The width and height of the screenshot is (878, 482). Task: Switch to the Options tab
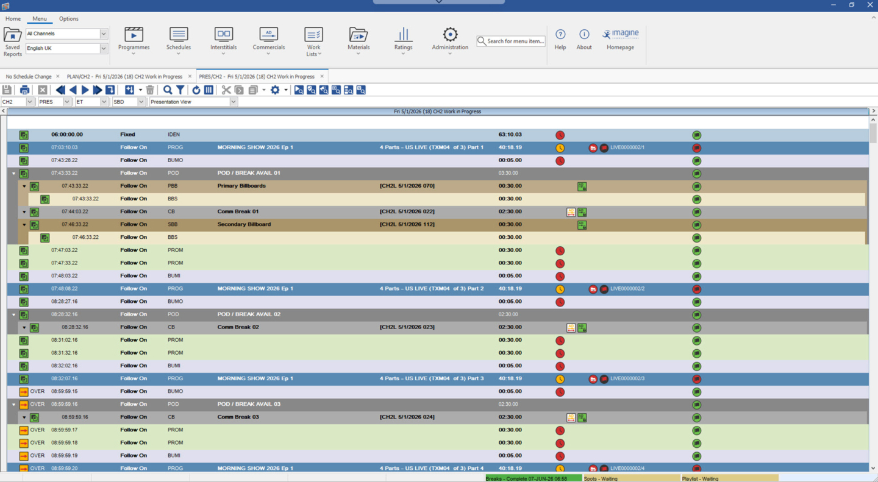[x=69, y=19]
